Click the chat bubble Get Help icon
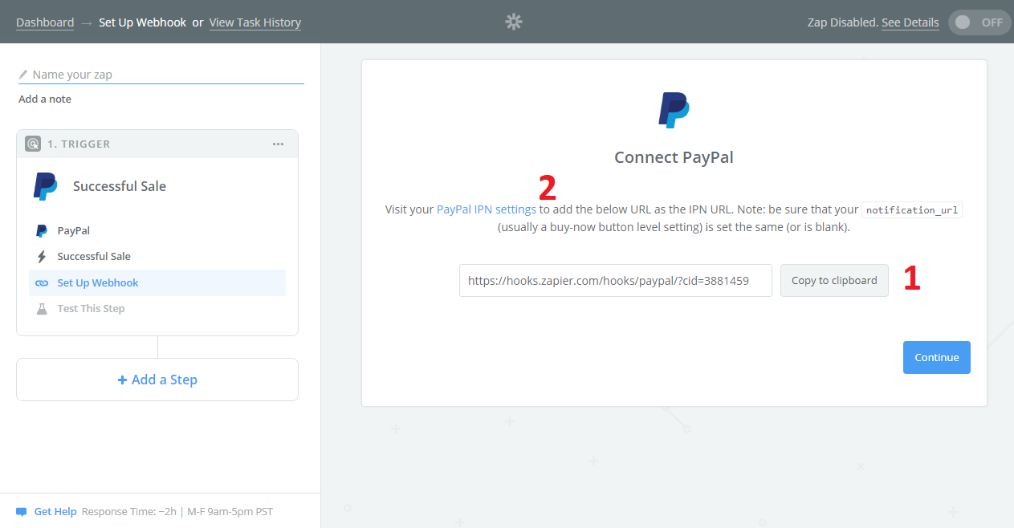This screenshot has height=528, width=1014. [21, 512]
